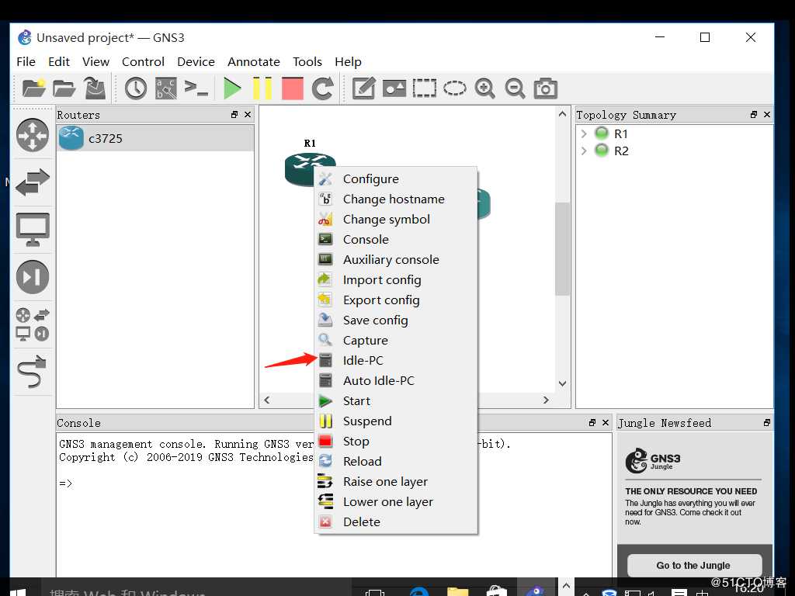Start all devices with green play icon
The width and height of the screenshot is (795, 596).
pos(232,88)
